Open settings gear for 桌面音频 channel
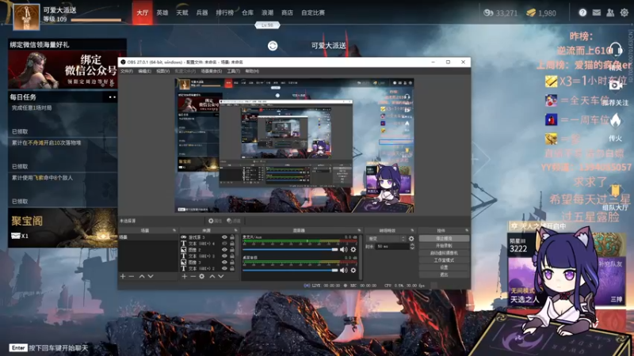Image resolution: width=634 pixels, height=356 pixels. click(353, 270)
